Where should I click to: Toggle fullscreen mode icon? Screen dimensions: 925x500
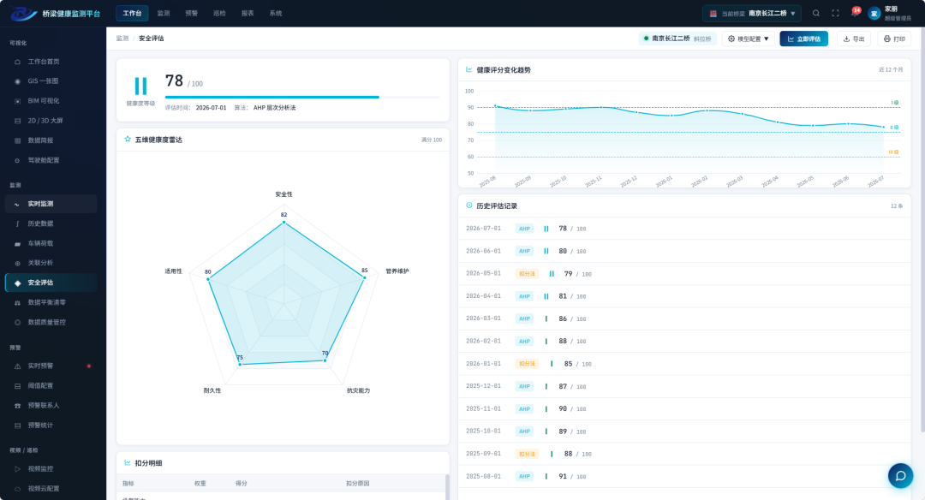point(835,13)
